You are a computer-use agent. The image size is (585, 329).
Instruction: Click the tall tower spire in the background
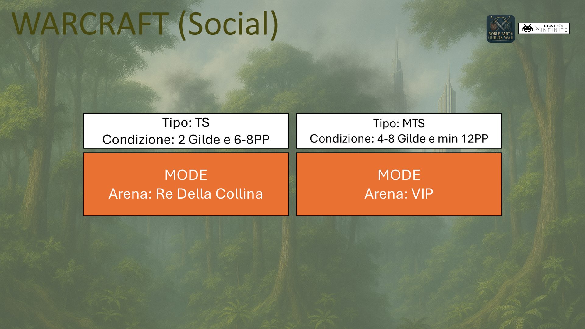397,70
